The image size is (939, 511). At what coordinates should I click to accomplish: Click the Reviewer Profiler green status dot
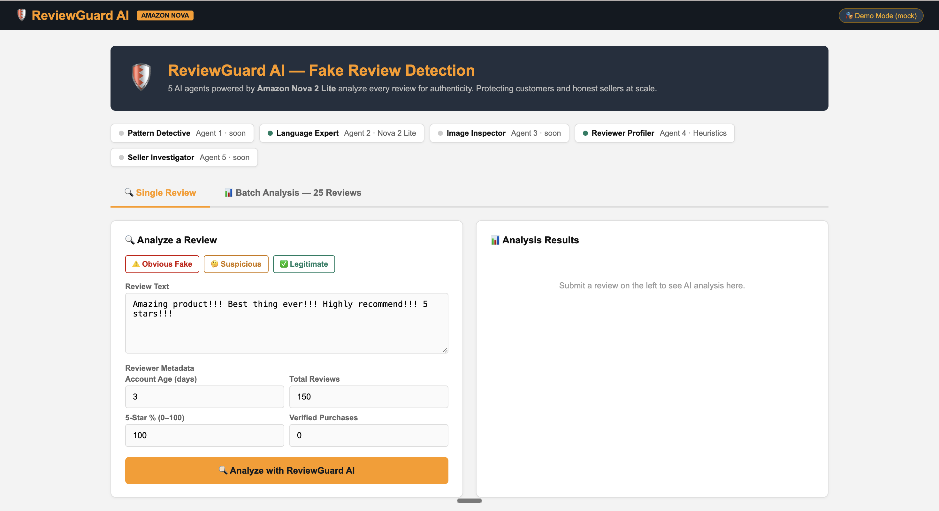pos(585,133)
